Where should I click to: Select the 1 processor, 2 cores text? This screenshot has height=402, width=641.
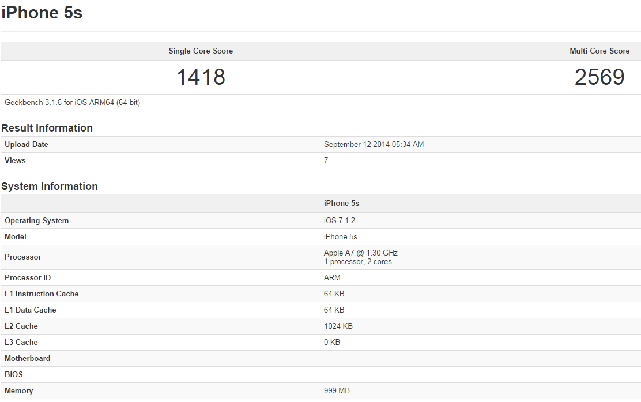pos(358,262)
